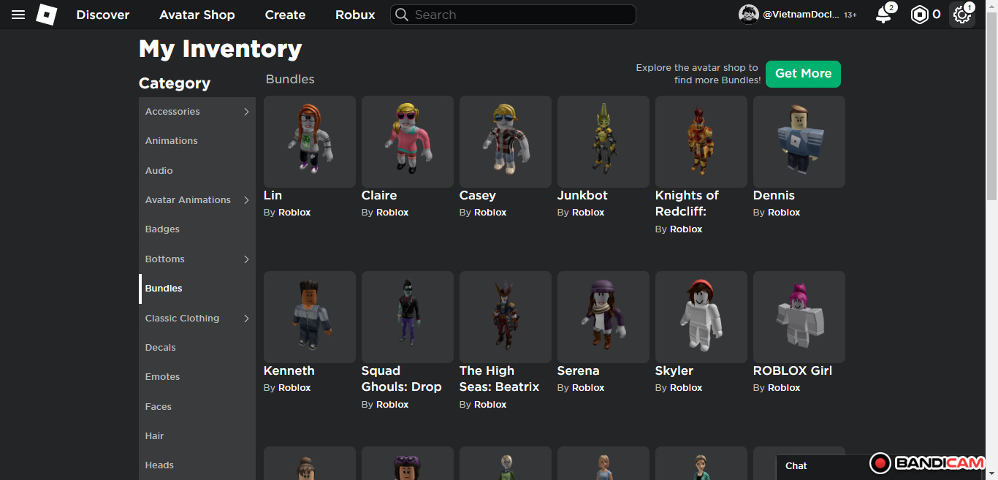Screen dimensions: 998x480
Task: Select the Badges category
Action: [x=162, y=229]
